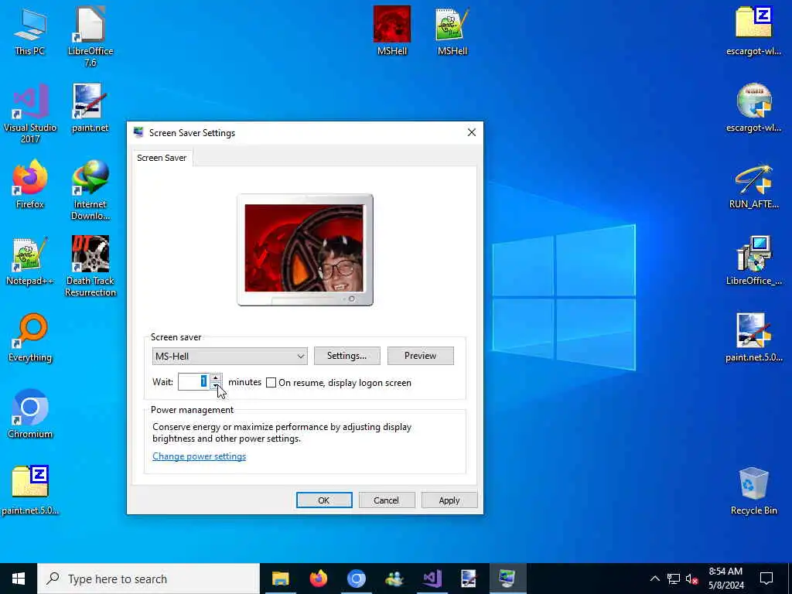Click the taskbar clock and date

tap(725, 579)
